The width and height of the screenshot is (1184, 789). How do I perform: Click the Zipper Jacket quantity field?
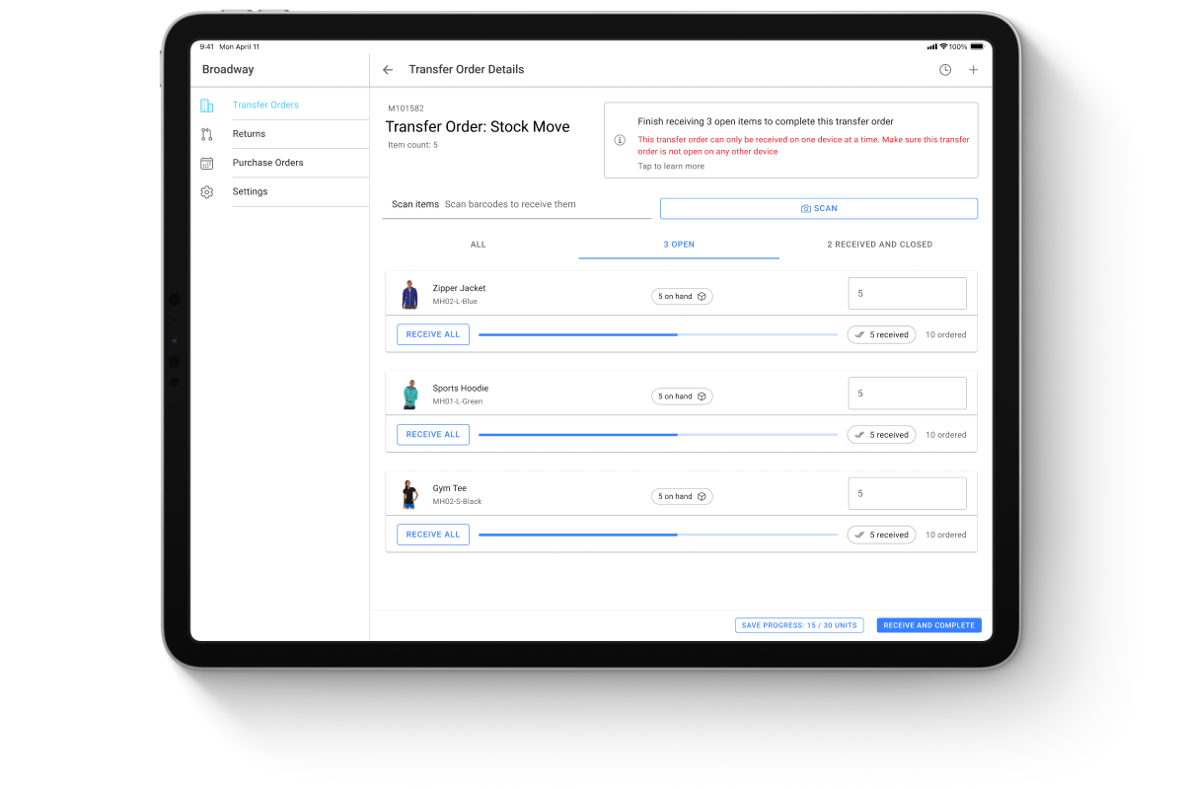click(908, 294)
